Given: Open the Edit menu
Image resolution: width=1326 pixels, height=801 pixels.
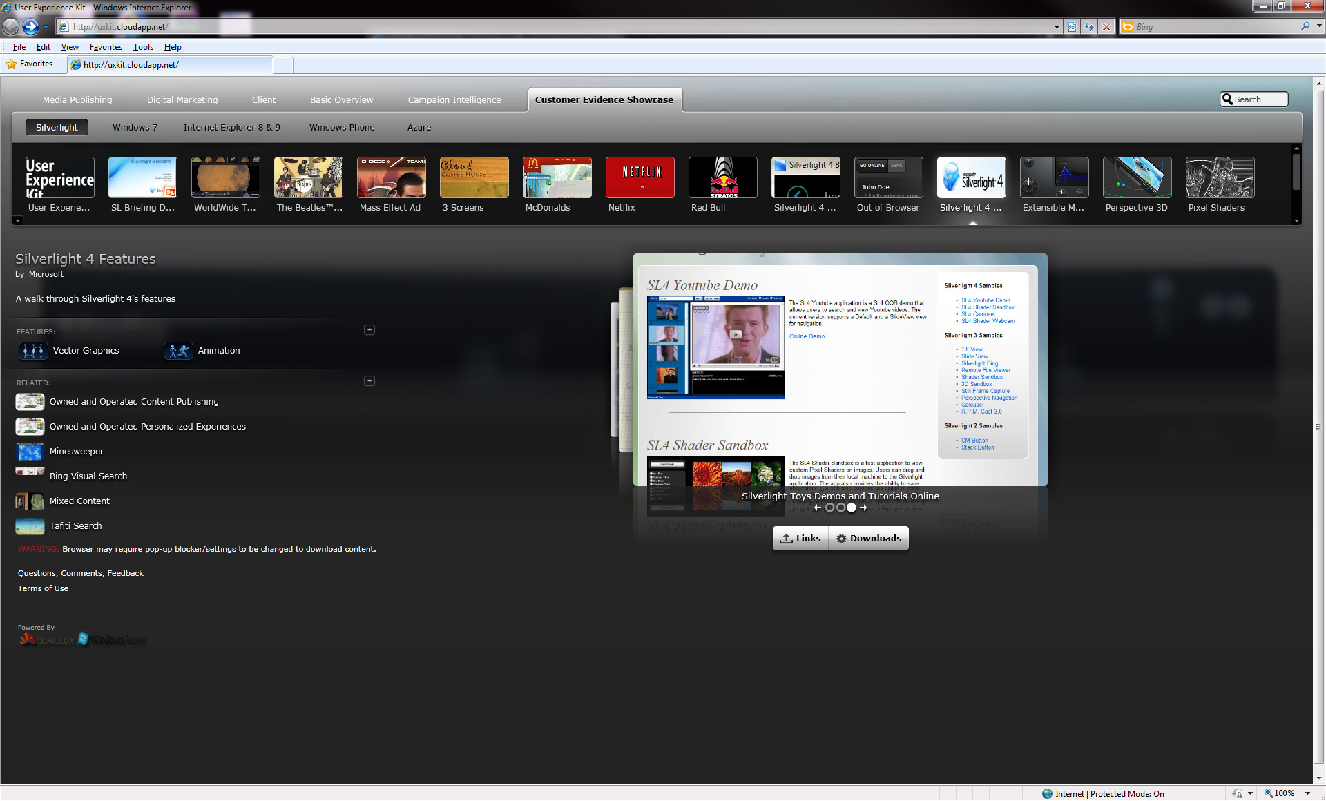Looking at the screenshot, I should point(44,47).
